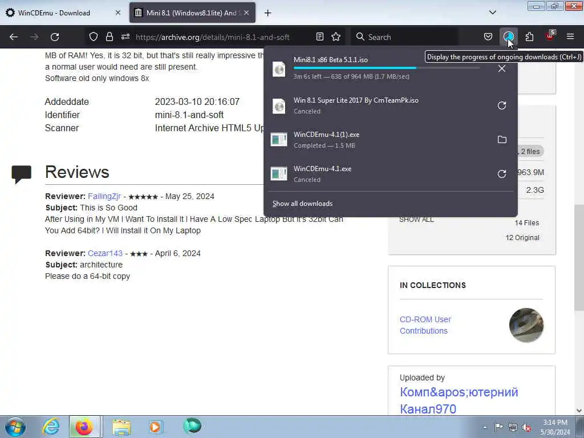Click the site security padlock icon
Viewport: 584px width, 438px height.
109,36
